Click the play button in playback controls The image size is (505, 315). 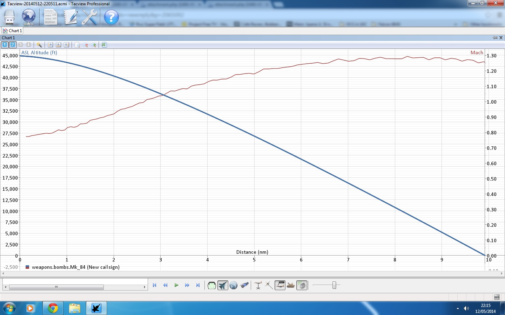pyautogui.click(x=176, y=285)
